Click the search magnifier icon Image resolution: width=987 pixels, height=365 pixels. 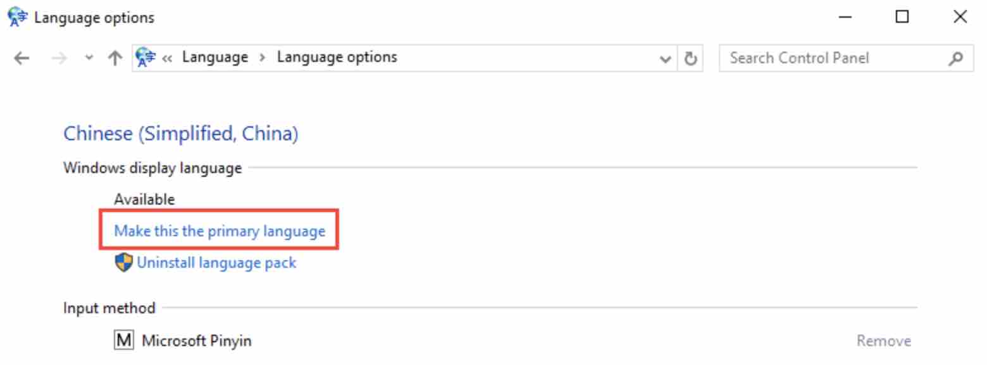coord(956,58)
